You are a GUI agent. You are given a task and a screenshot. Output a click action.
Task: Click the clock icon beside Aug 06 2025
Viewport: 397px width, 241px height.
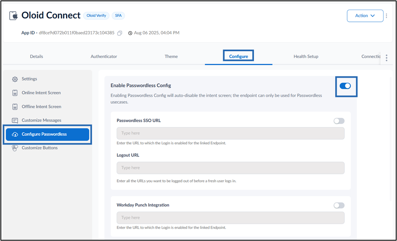coord(130,33)
